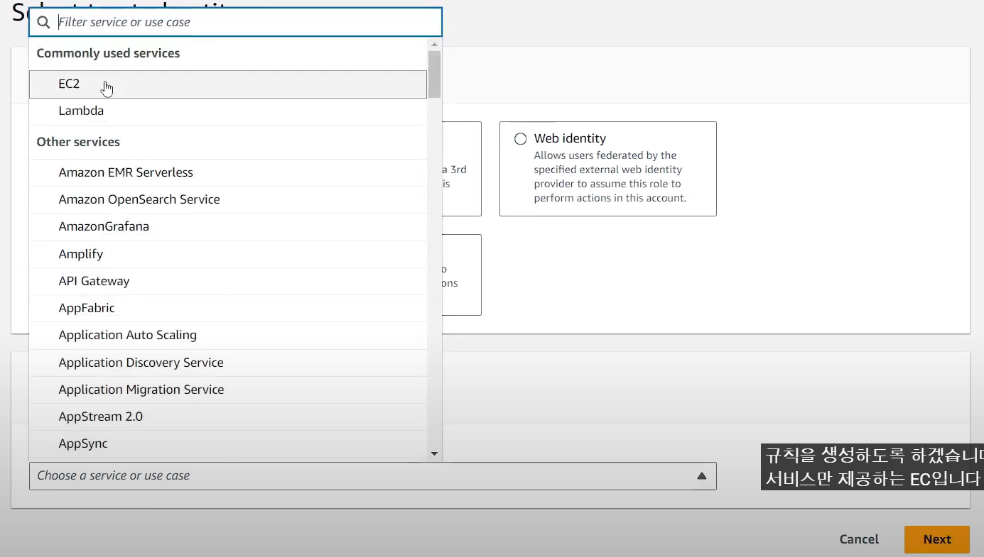The height and width of the screenshot is (557, 984).
Task: Click the Cancel button
Action: click(x=859, y=539)
